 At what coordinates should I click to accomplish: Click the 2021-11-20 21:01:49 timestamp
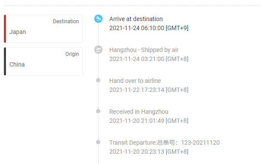(x=149, y=121)
